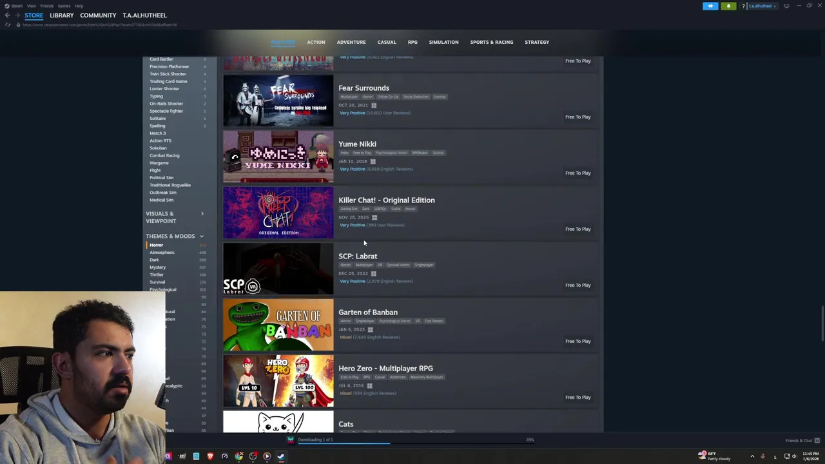Open Killer Chat! Original Edition title
Screen dimensions: 825x464
point(387,200)
